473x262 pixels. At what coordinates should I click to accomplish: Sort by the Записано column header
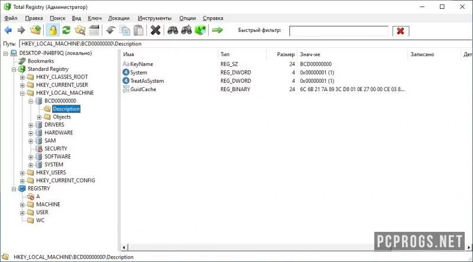pos(434,54)
